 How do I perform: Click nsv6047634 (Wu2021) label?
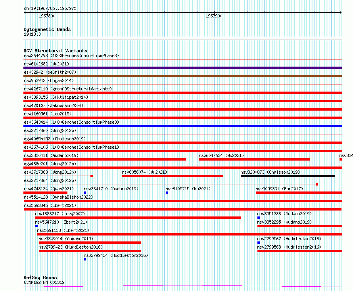[221, 155]
